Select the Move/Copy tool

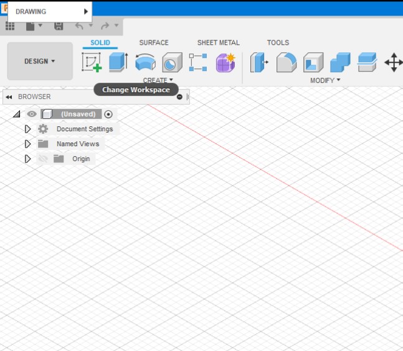tap(394, 62)
